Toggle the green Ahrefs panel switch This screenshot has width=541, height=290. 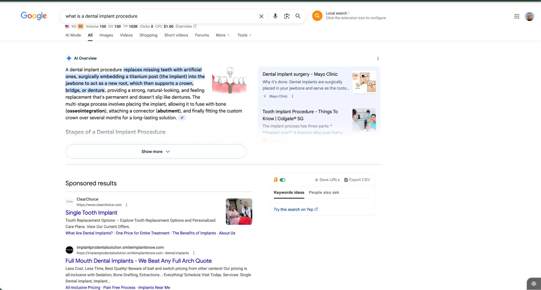pyautogui.click(x=283, y=180)
